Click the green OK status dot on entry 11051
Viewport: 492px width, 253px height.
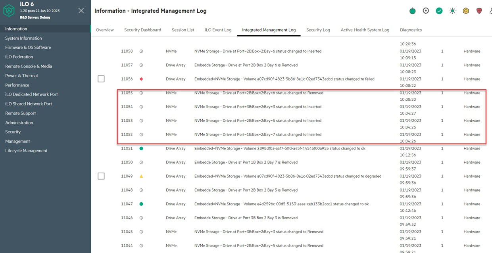pos(141,148)
